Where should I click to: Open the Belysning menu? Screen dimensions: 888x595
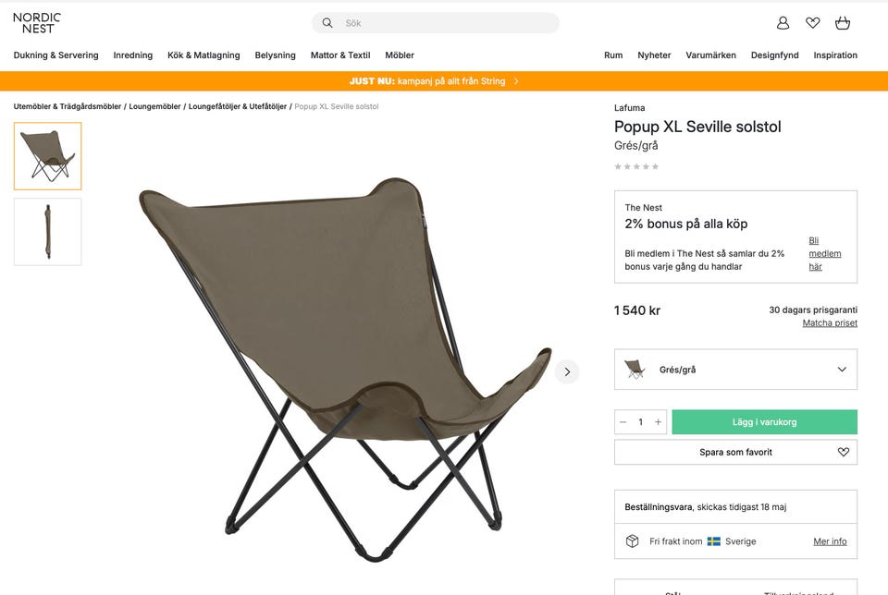pos(275,55)
